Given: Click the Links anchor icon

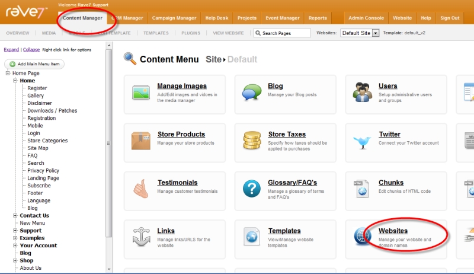Looking at the screenshot, I should [x=141, y=237].
